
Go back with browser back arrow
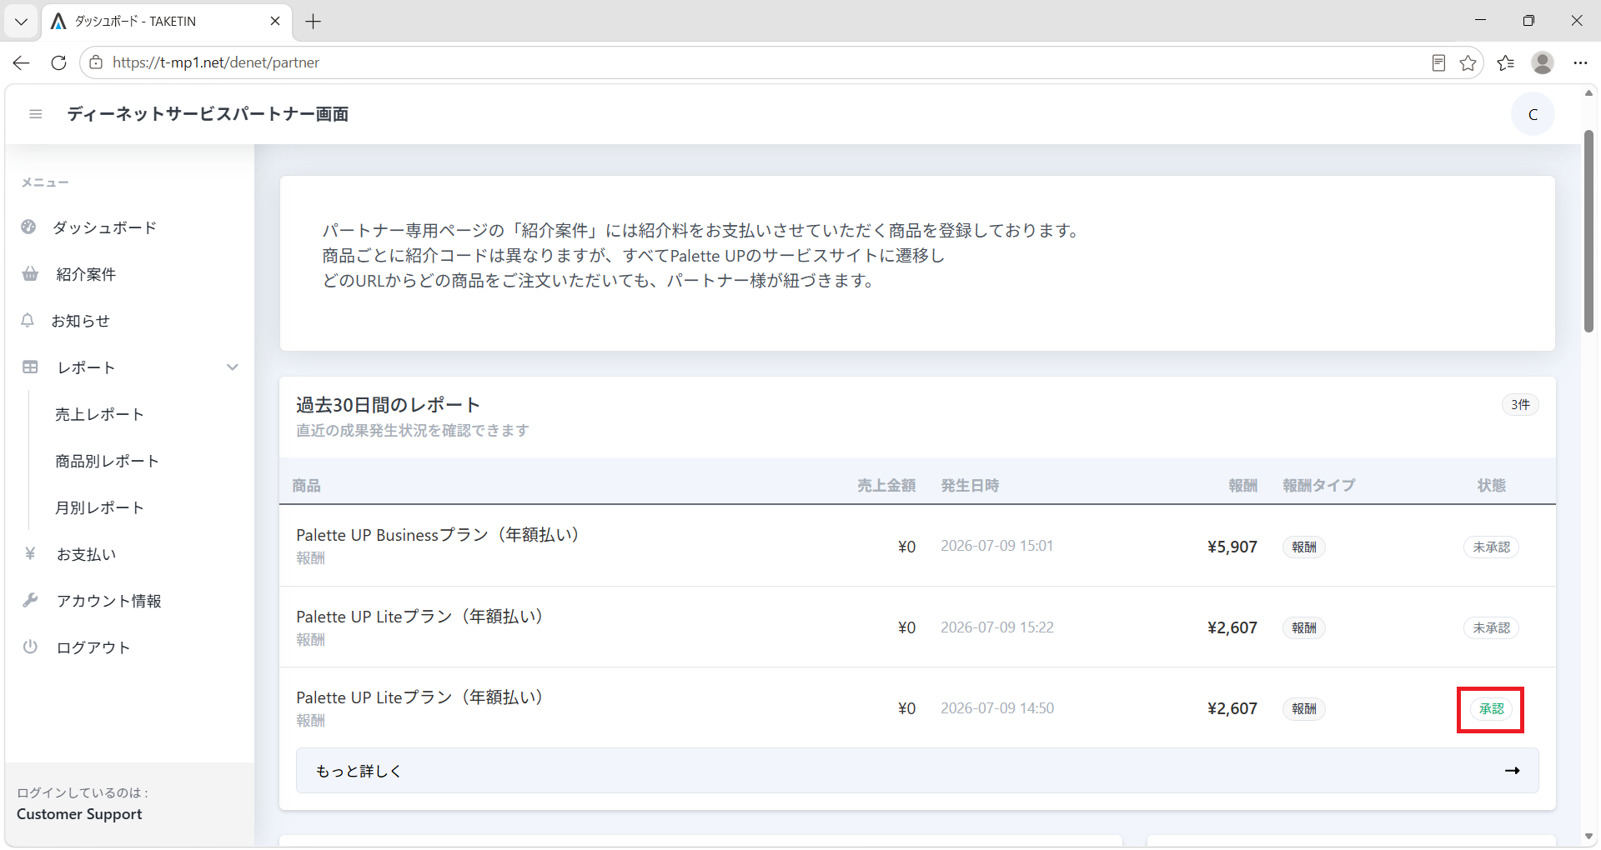[x=22, y=62]
